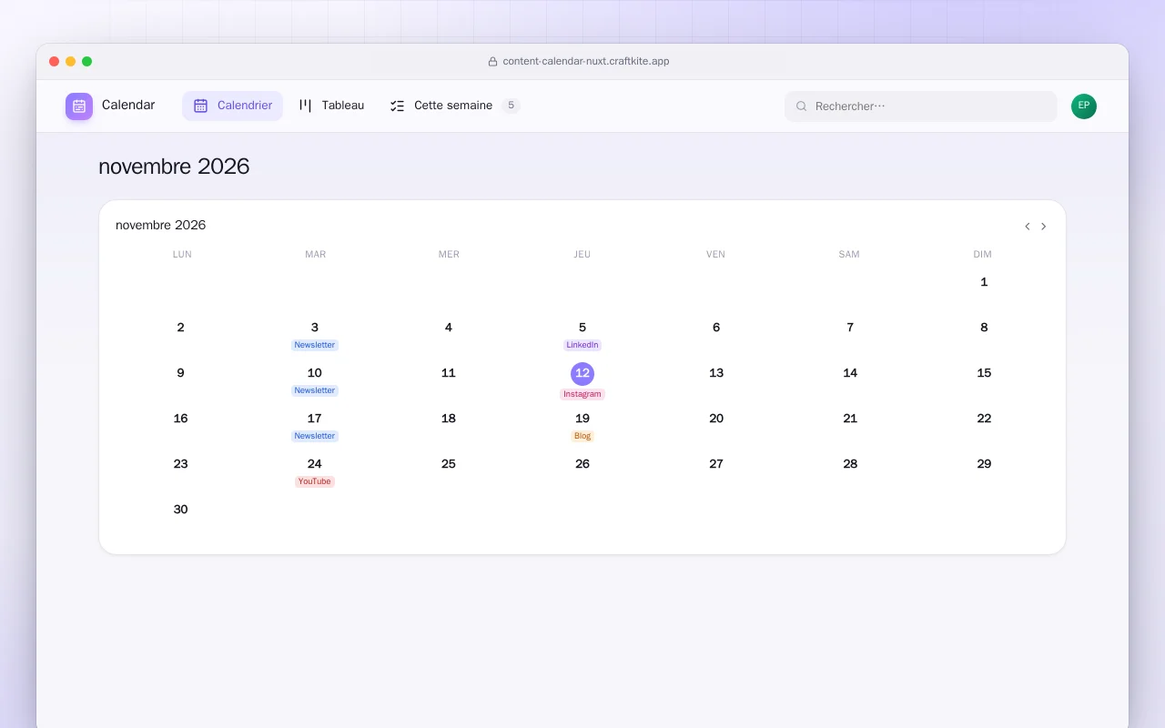Open the EP user avatar menu
The width and height of the screenshot is (1165, 728).
[x=1084, y=106]
